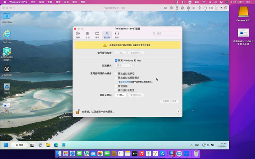
Task: Click the USB device icon in Parallels title bar
Action: [x=177, y=8]
